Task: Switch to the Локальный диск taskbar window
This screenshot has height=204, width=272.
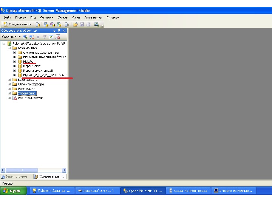Action: [x=98, y=191]
